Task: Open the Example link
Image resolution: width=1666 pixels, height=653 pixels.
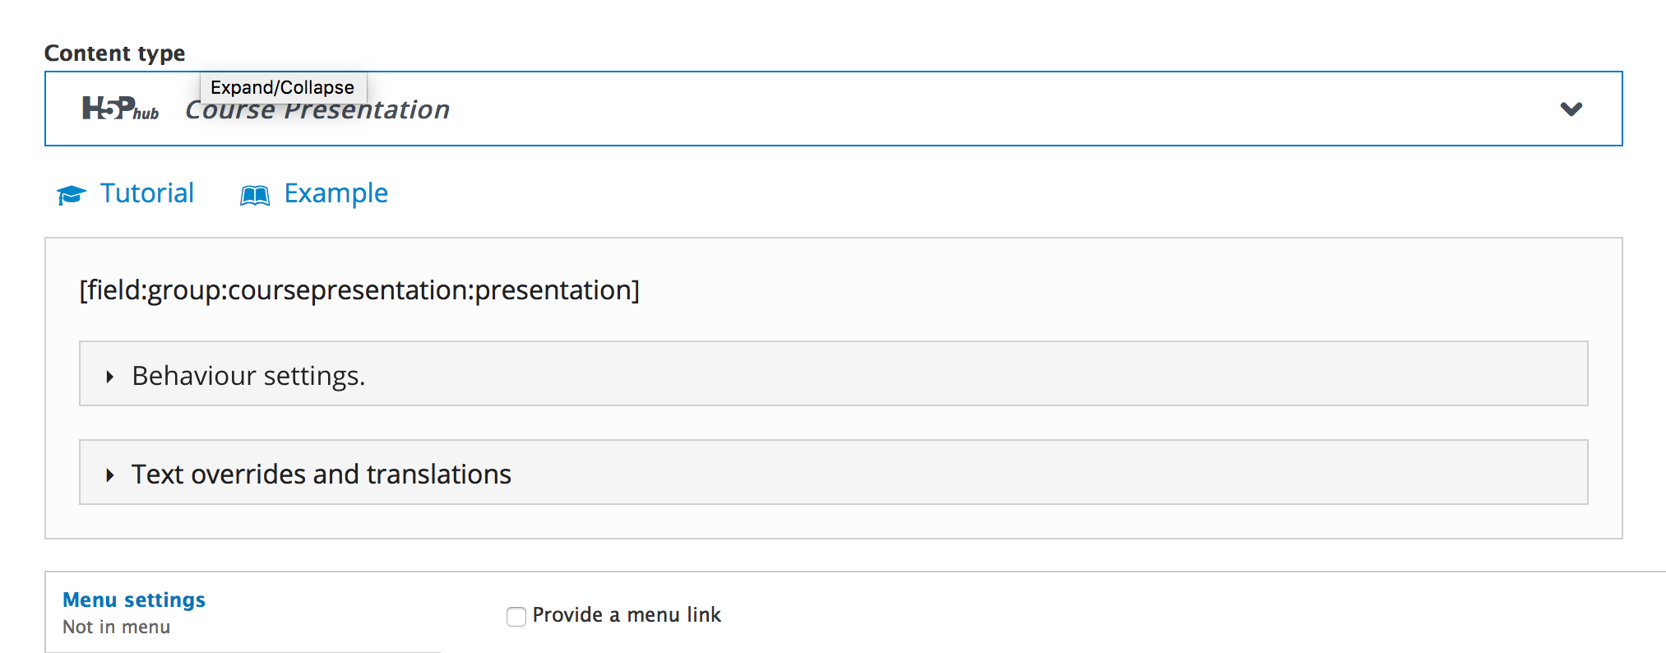Action: coord(336,193)
